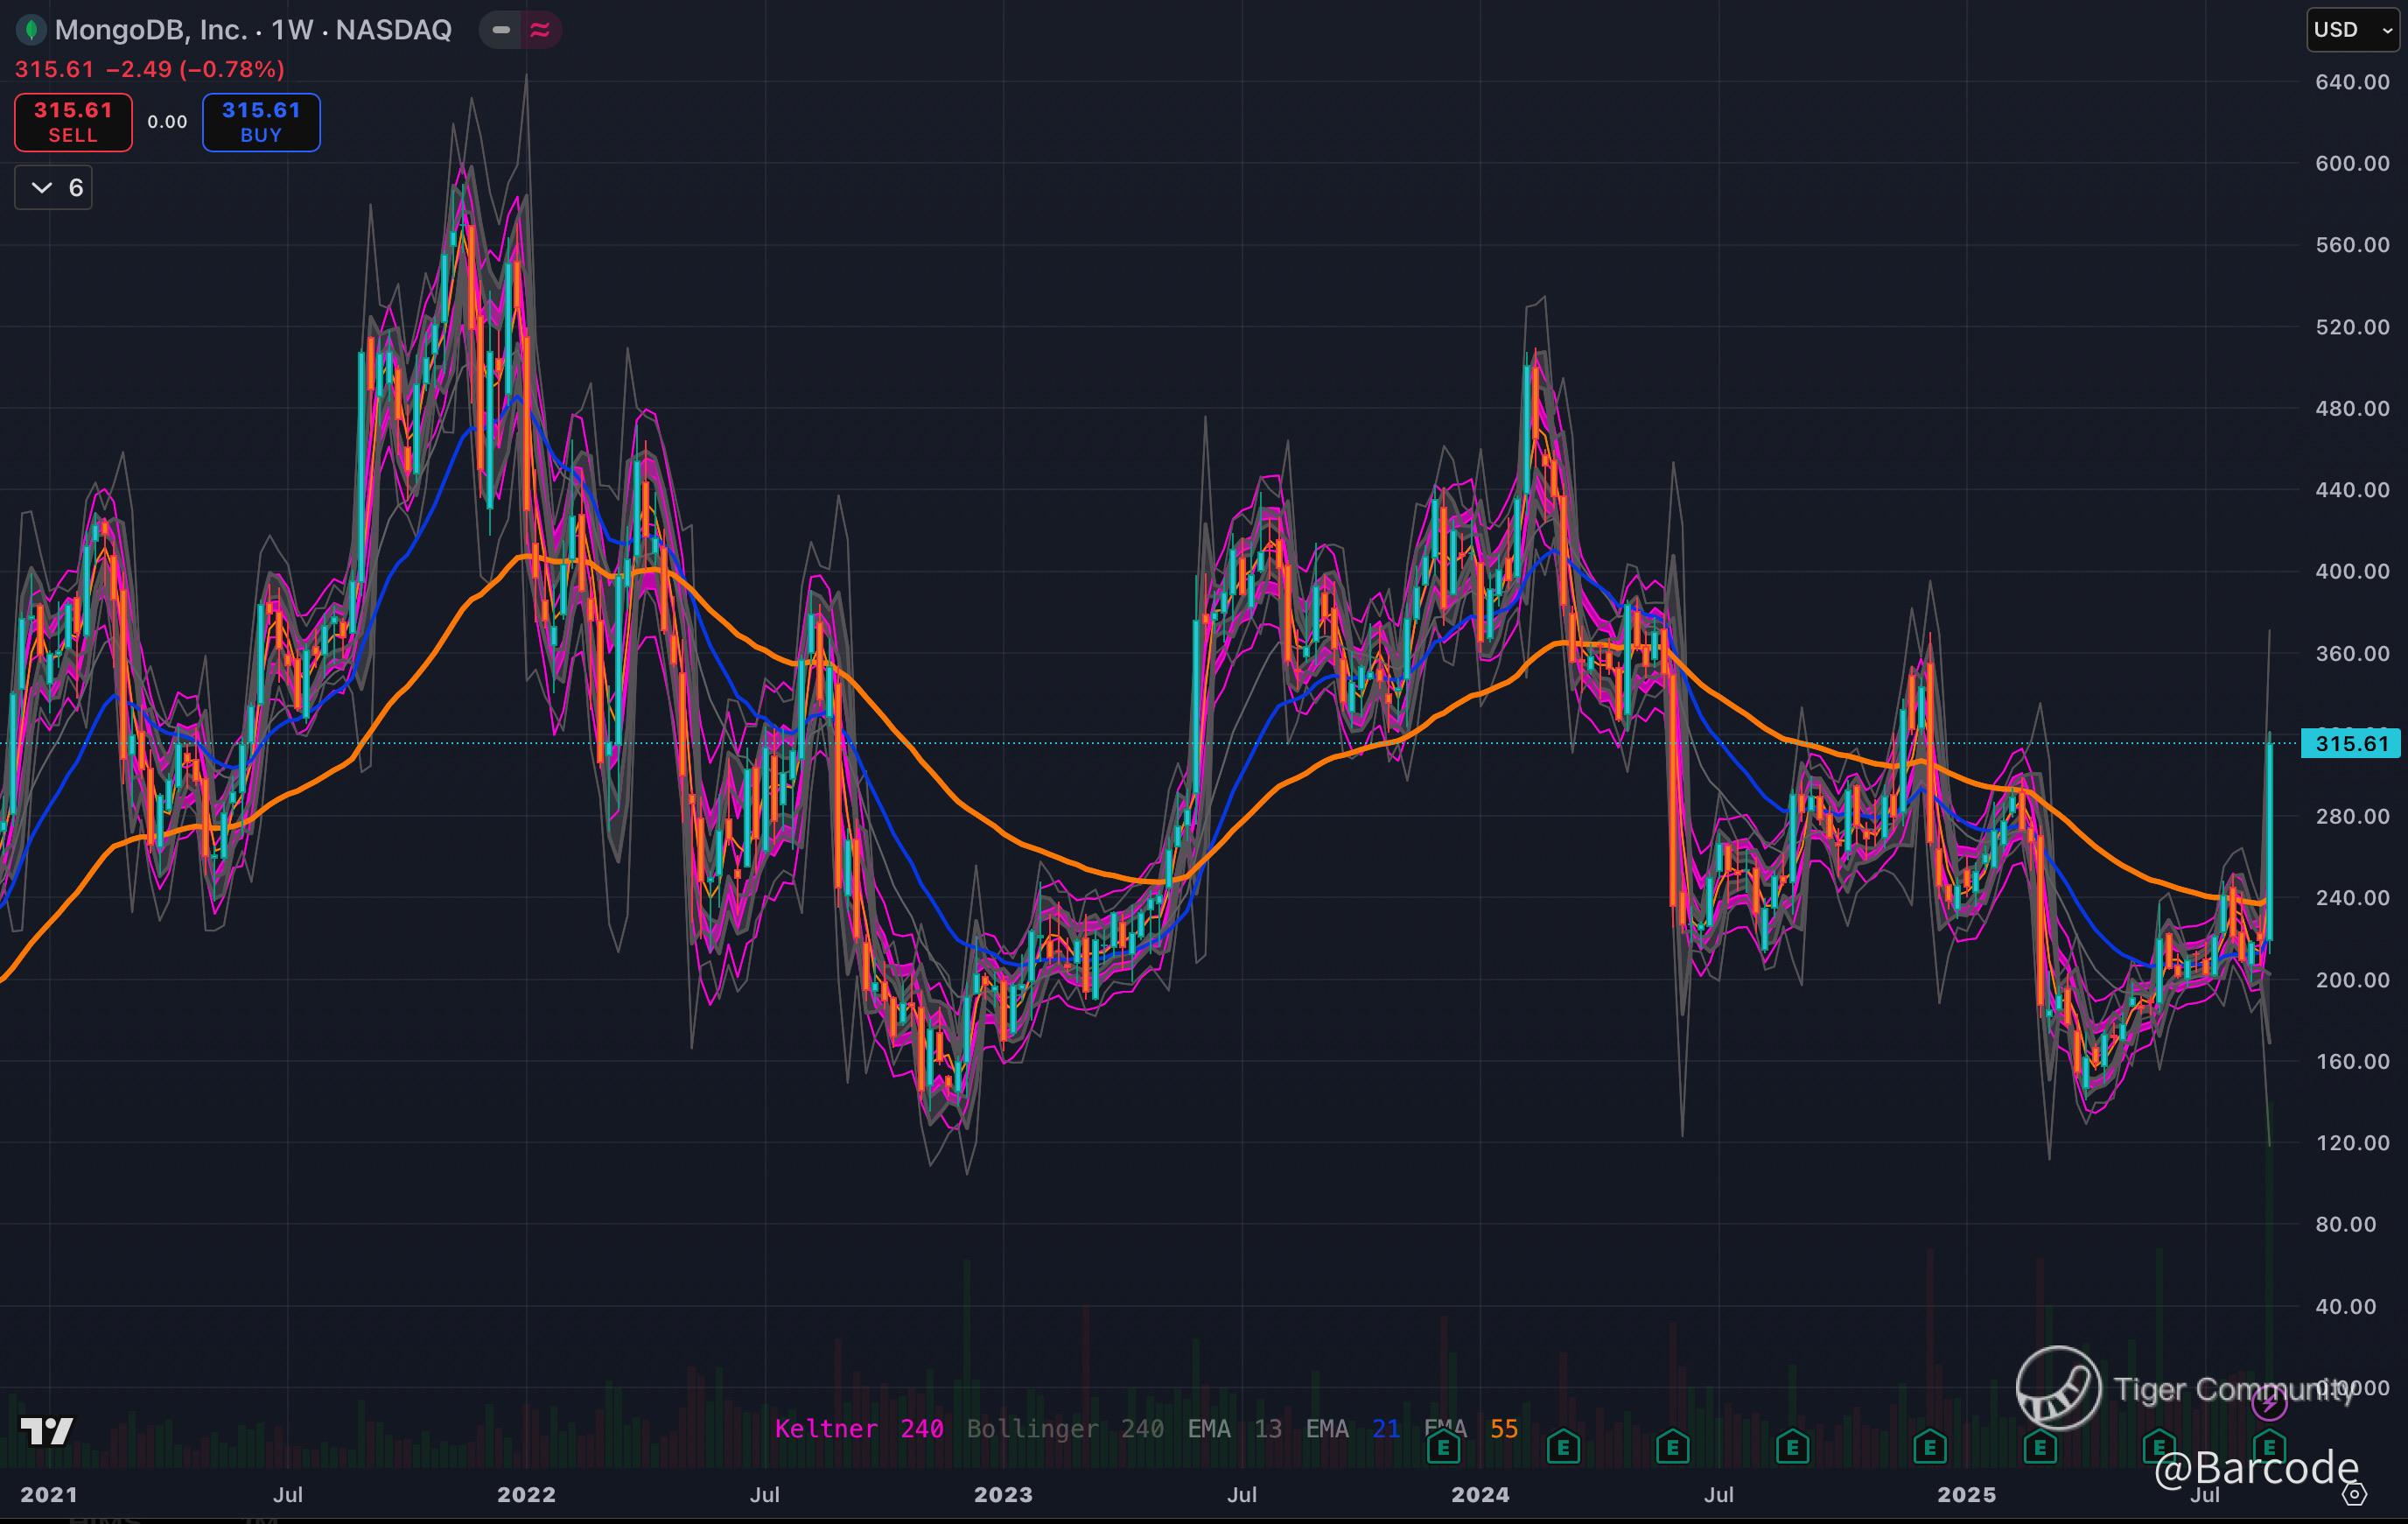2408x1524 pixels.
Task: Open the rightmost earnings E marker
Action: pos(2268,1447)
